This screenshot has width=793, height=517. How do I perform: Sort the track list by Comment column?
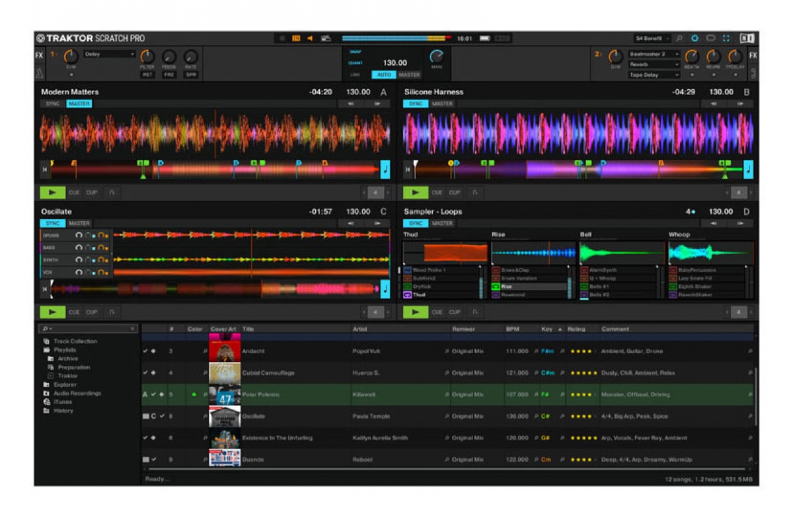point(615,329)
